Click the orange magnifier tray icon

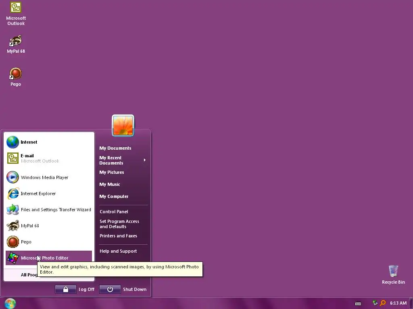(383, 303)
